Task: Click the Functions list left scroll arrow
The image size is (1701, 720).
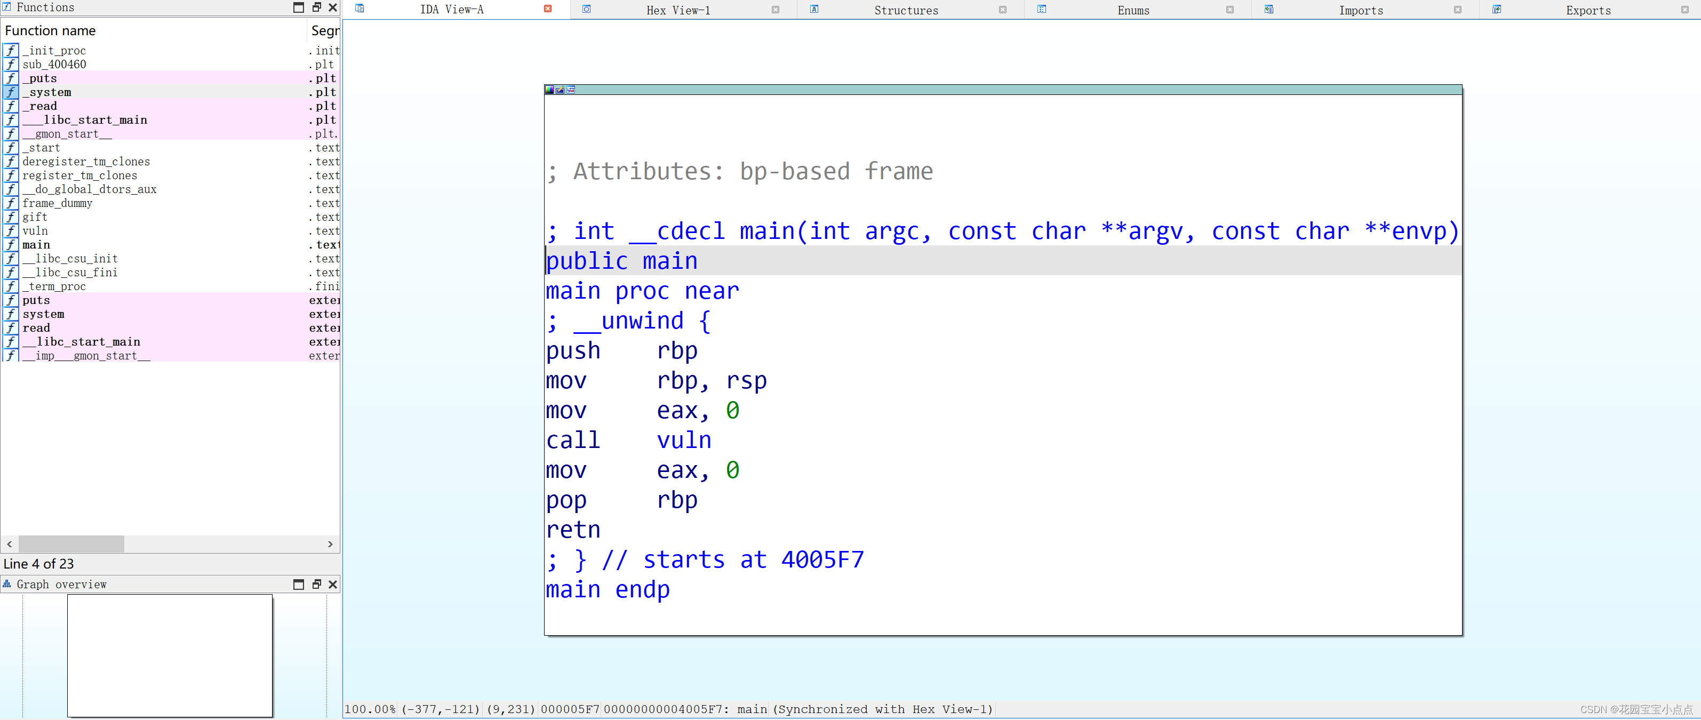Action: coord(9,545)
